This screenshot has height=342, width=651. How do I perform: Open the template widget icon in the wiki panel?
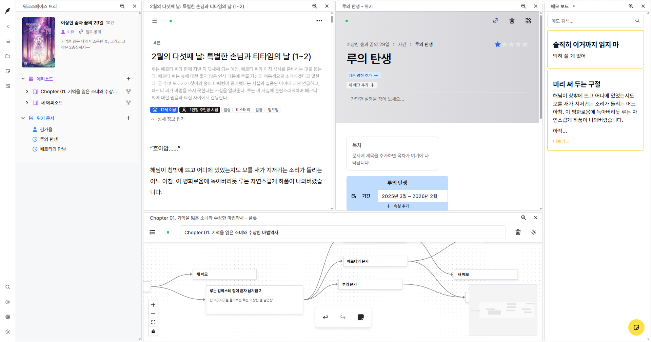(x=528, y=21)
